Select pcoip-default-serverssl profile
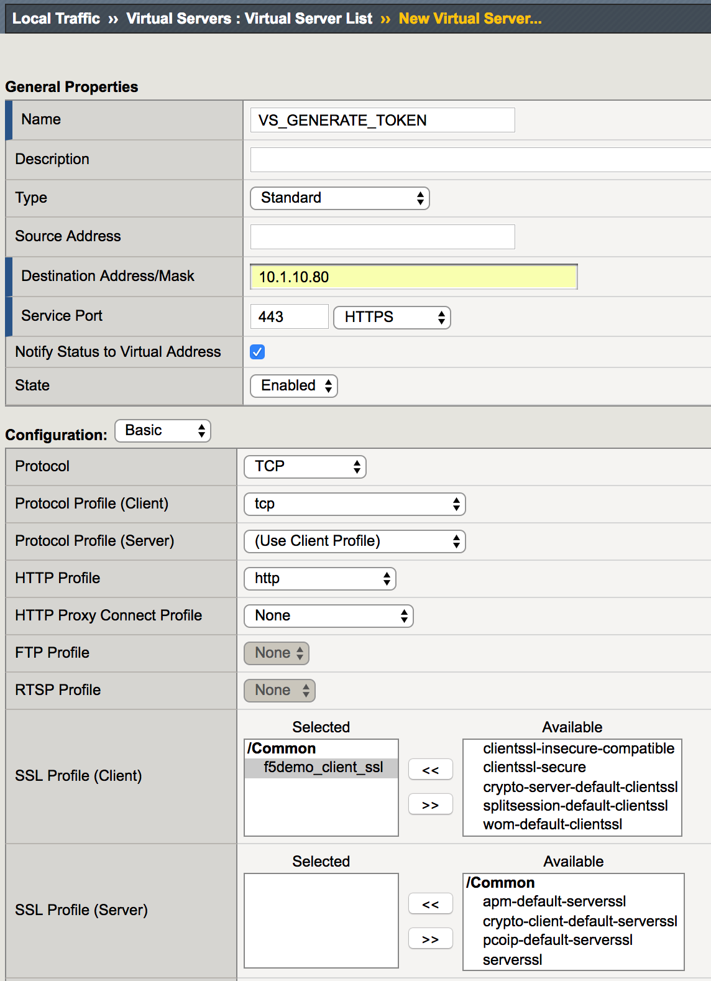The width and height of the screenshot is (711, 981). pos(557,940)
